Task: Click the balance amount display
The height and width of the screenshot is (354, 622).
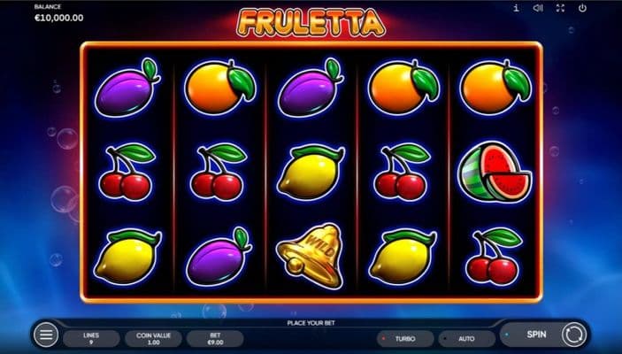Action: click(58, 18)
